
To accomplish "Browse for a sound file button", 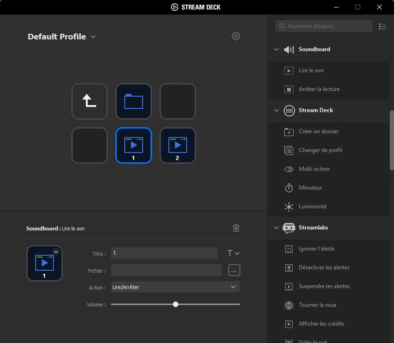I will click(234, 270).
